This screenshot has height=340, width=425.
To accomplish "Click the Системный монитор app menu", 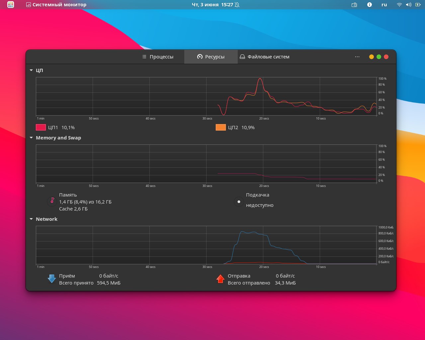I will 56,5.
